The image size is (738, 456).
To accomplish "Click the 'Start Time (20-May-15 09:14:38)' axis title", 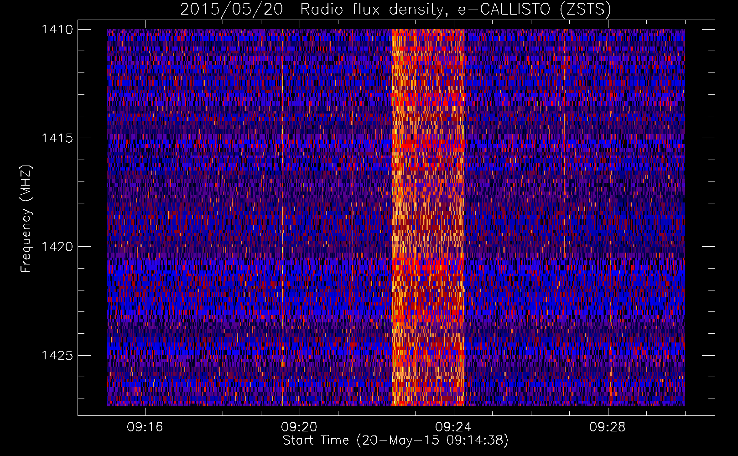I will pyautogui.click(x=395, y=440).
